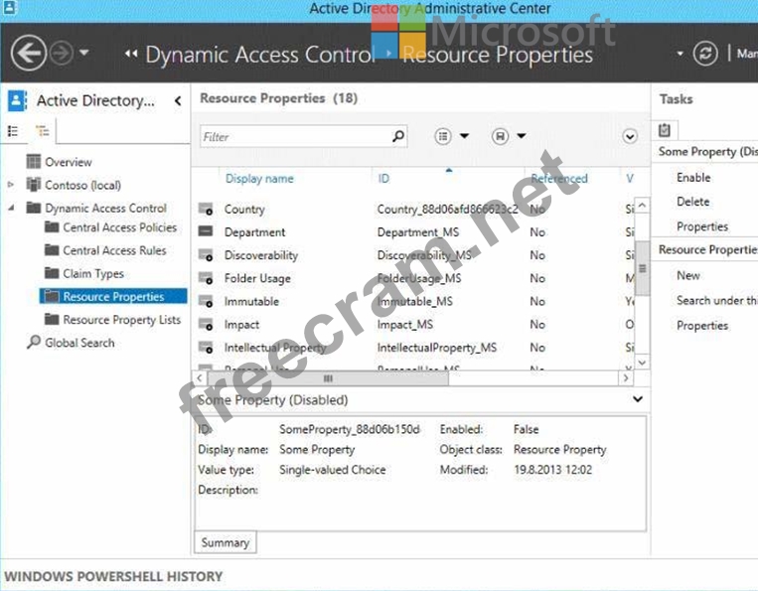Open navigation history dropdown arrow
758x591 pixels.
84,53
